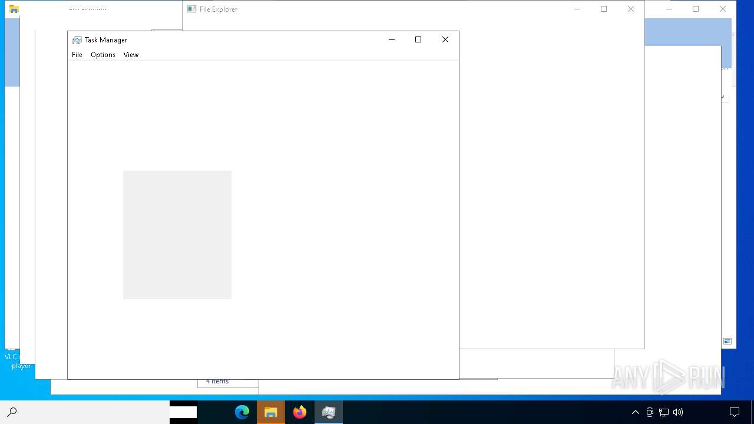
Task: Close the Task Manager window
Action: coord(445,39)
